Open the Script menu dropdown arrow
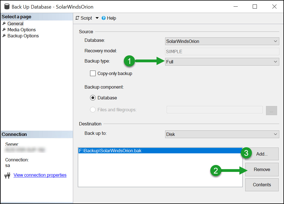This screenshot has height=204, width=284. pyautogui.click(x=96, y=18)
